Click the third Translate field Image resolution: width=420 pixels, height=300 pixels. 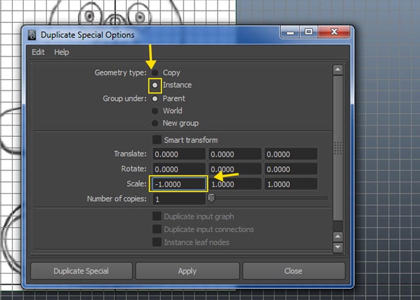point(291,154)
